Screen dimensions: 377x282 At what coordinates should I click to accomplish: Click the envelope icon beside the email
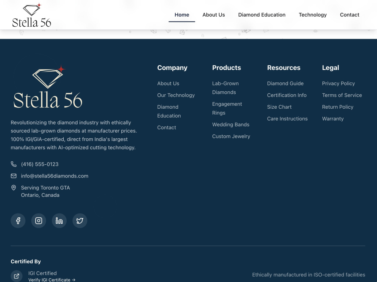coord(14,176)
